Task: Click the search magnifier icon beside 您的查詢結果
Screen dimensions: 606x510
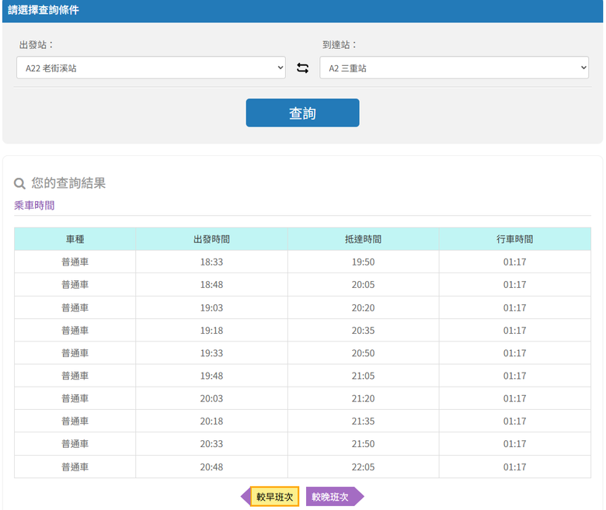Action: click(19, 183)
